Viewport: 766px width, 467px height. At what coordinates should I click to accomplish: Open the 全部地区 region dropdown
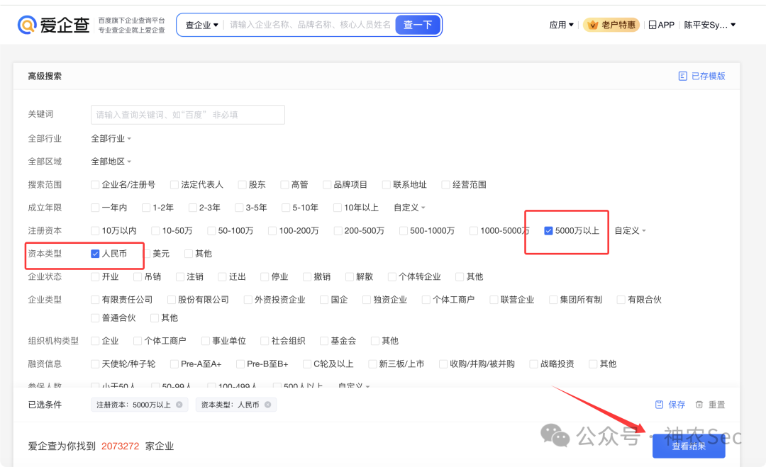click(x=111, y=162)
